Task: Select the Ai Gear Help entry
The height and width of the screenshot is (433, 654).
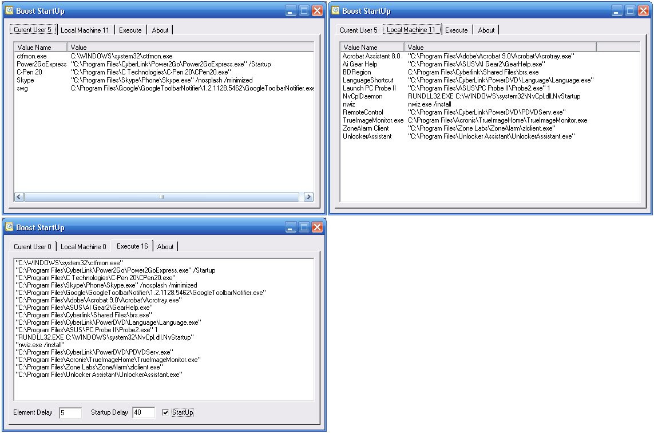Action: click(x=490, y=64)
